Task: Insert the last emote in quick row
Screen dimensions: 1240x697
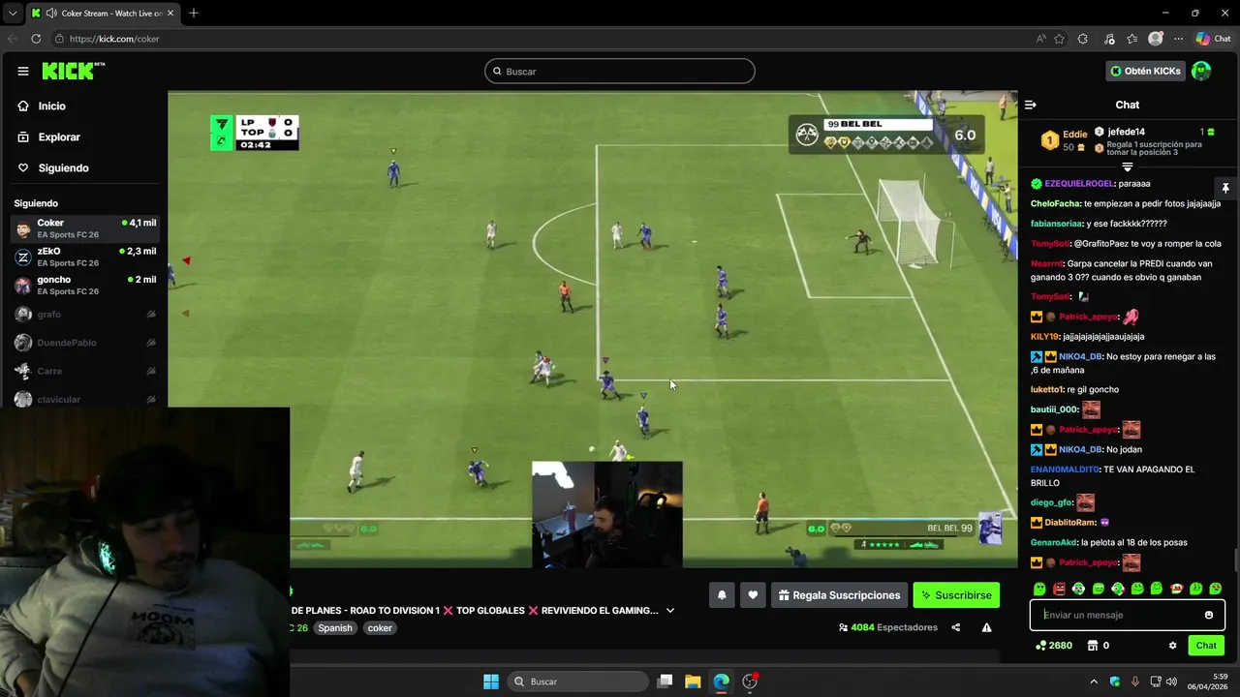Action: click(1216, 589)
